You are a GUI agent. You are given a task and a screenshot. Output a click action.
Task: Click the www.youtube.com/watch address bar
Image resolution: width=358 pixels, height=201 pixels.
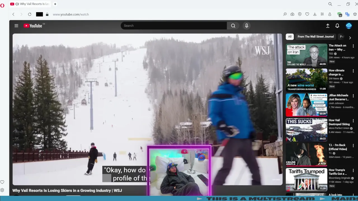click(x=71, y=14)
